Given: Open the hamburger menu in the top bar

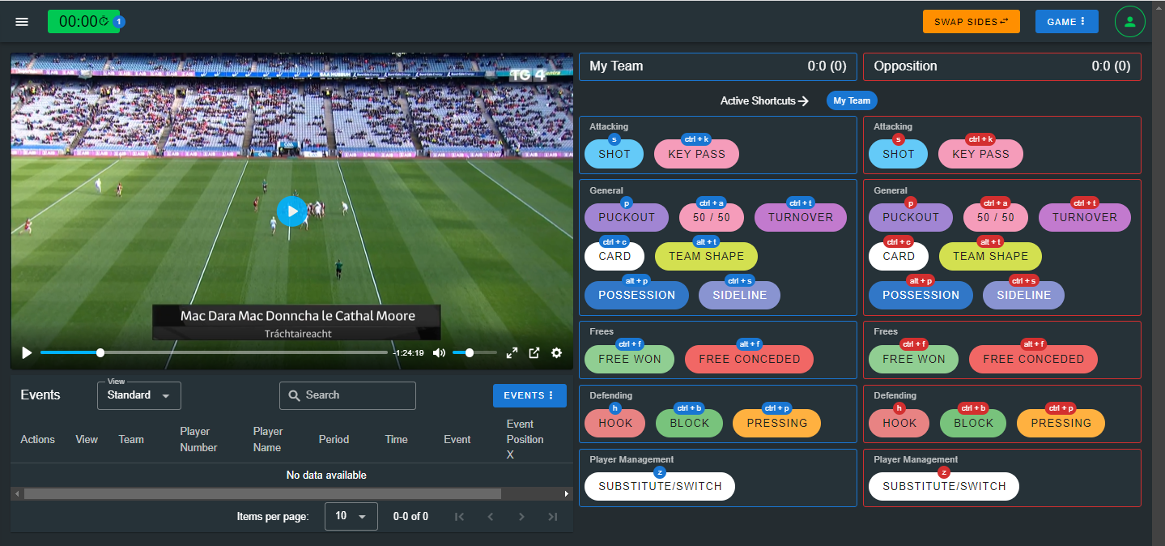Looking at the screenshot, I should [x=22, y=22].
